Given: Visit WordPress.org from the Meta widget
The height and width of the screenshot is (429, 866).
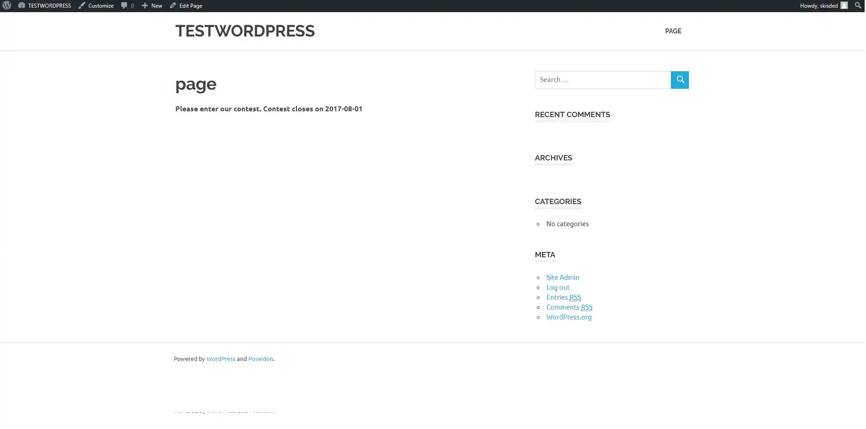Looking at the screenshot, I should click(x=569, y=317).
